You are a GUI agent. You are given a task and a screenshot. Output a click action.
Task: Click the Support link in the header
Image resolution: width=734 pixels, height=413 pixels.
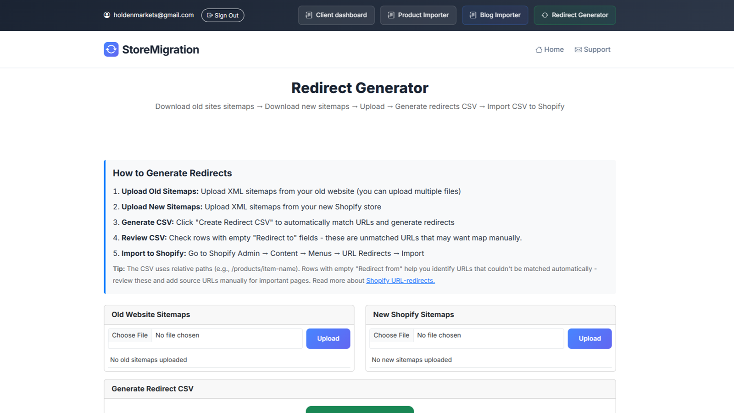(596, 49)
